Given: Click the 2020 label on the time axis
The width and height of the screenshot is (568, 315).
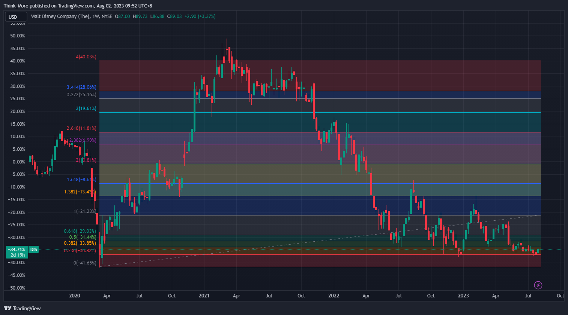Looking at the screenshot, I should (75, 296).
